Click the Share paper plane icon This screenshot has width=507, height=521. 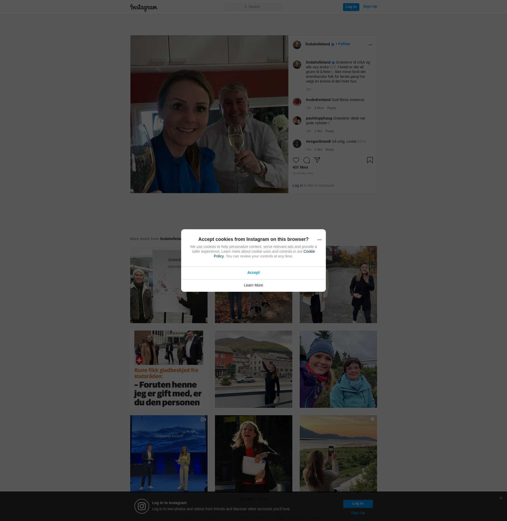[317, 160]
